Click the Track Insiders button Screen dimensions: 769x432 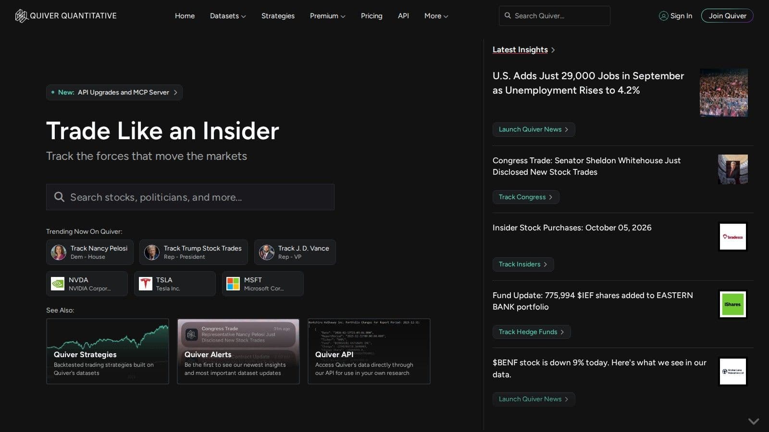pyautogui.click(x=523, y=264)
